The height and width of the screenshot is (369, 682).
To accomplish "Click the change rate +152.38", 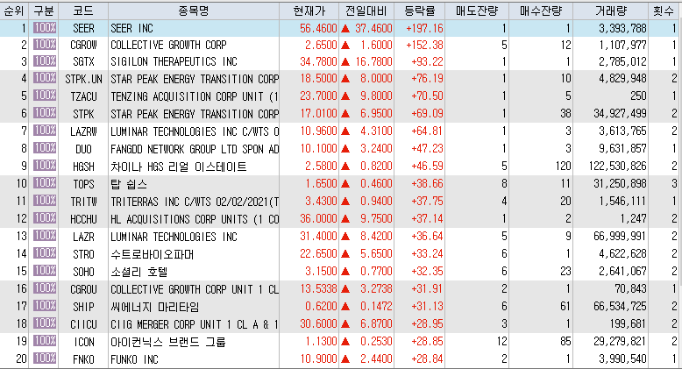I will click(x=424, y=45).
